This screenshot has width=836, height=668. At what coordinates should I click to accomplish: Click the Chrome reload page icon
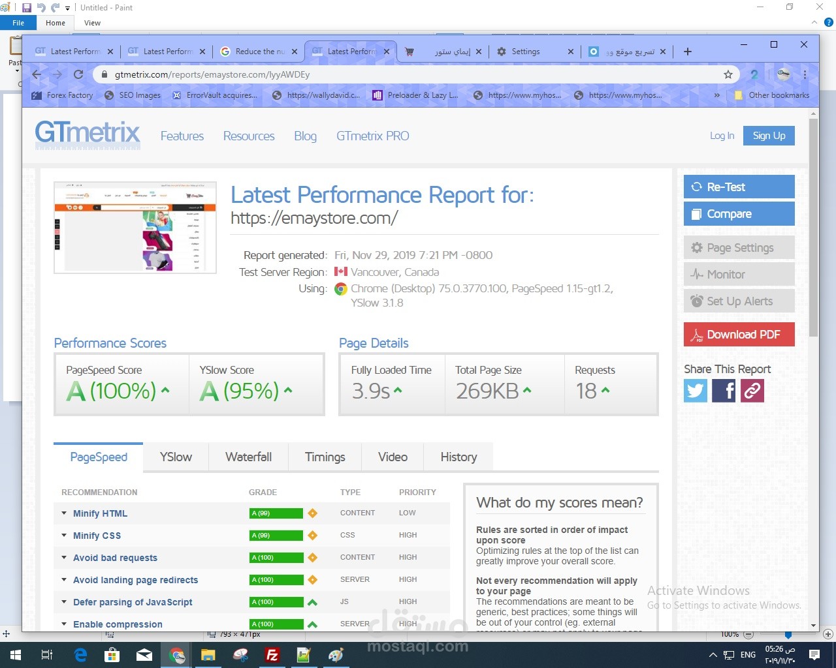click(x=78, y=74)
